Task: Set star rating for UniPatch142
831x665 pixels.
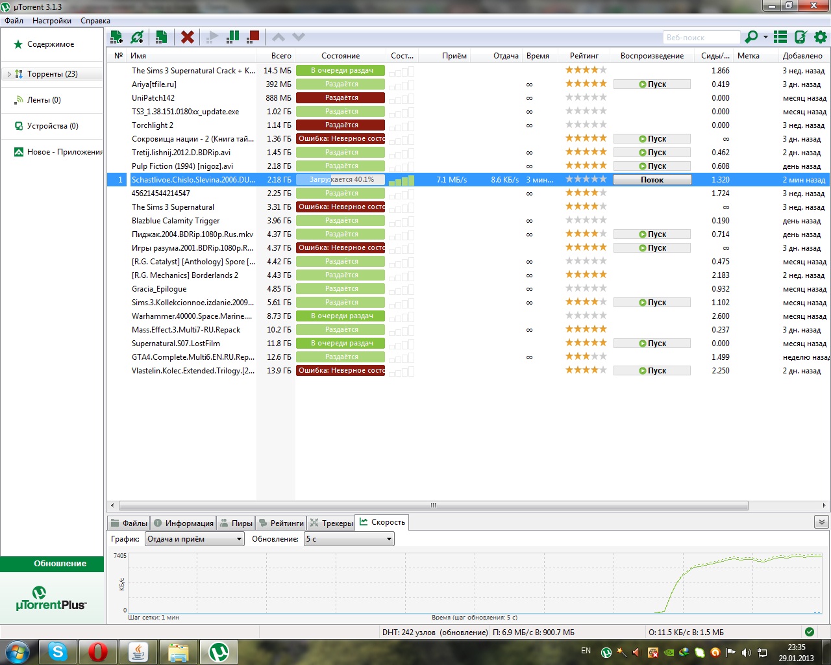Action: (x=586, y=97)
